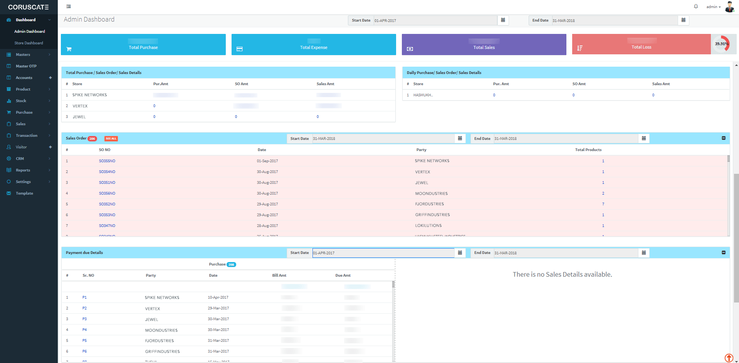739x363 pixels.
Task: Select the Reports menu item
Action: pos(23,170)
